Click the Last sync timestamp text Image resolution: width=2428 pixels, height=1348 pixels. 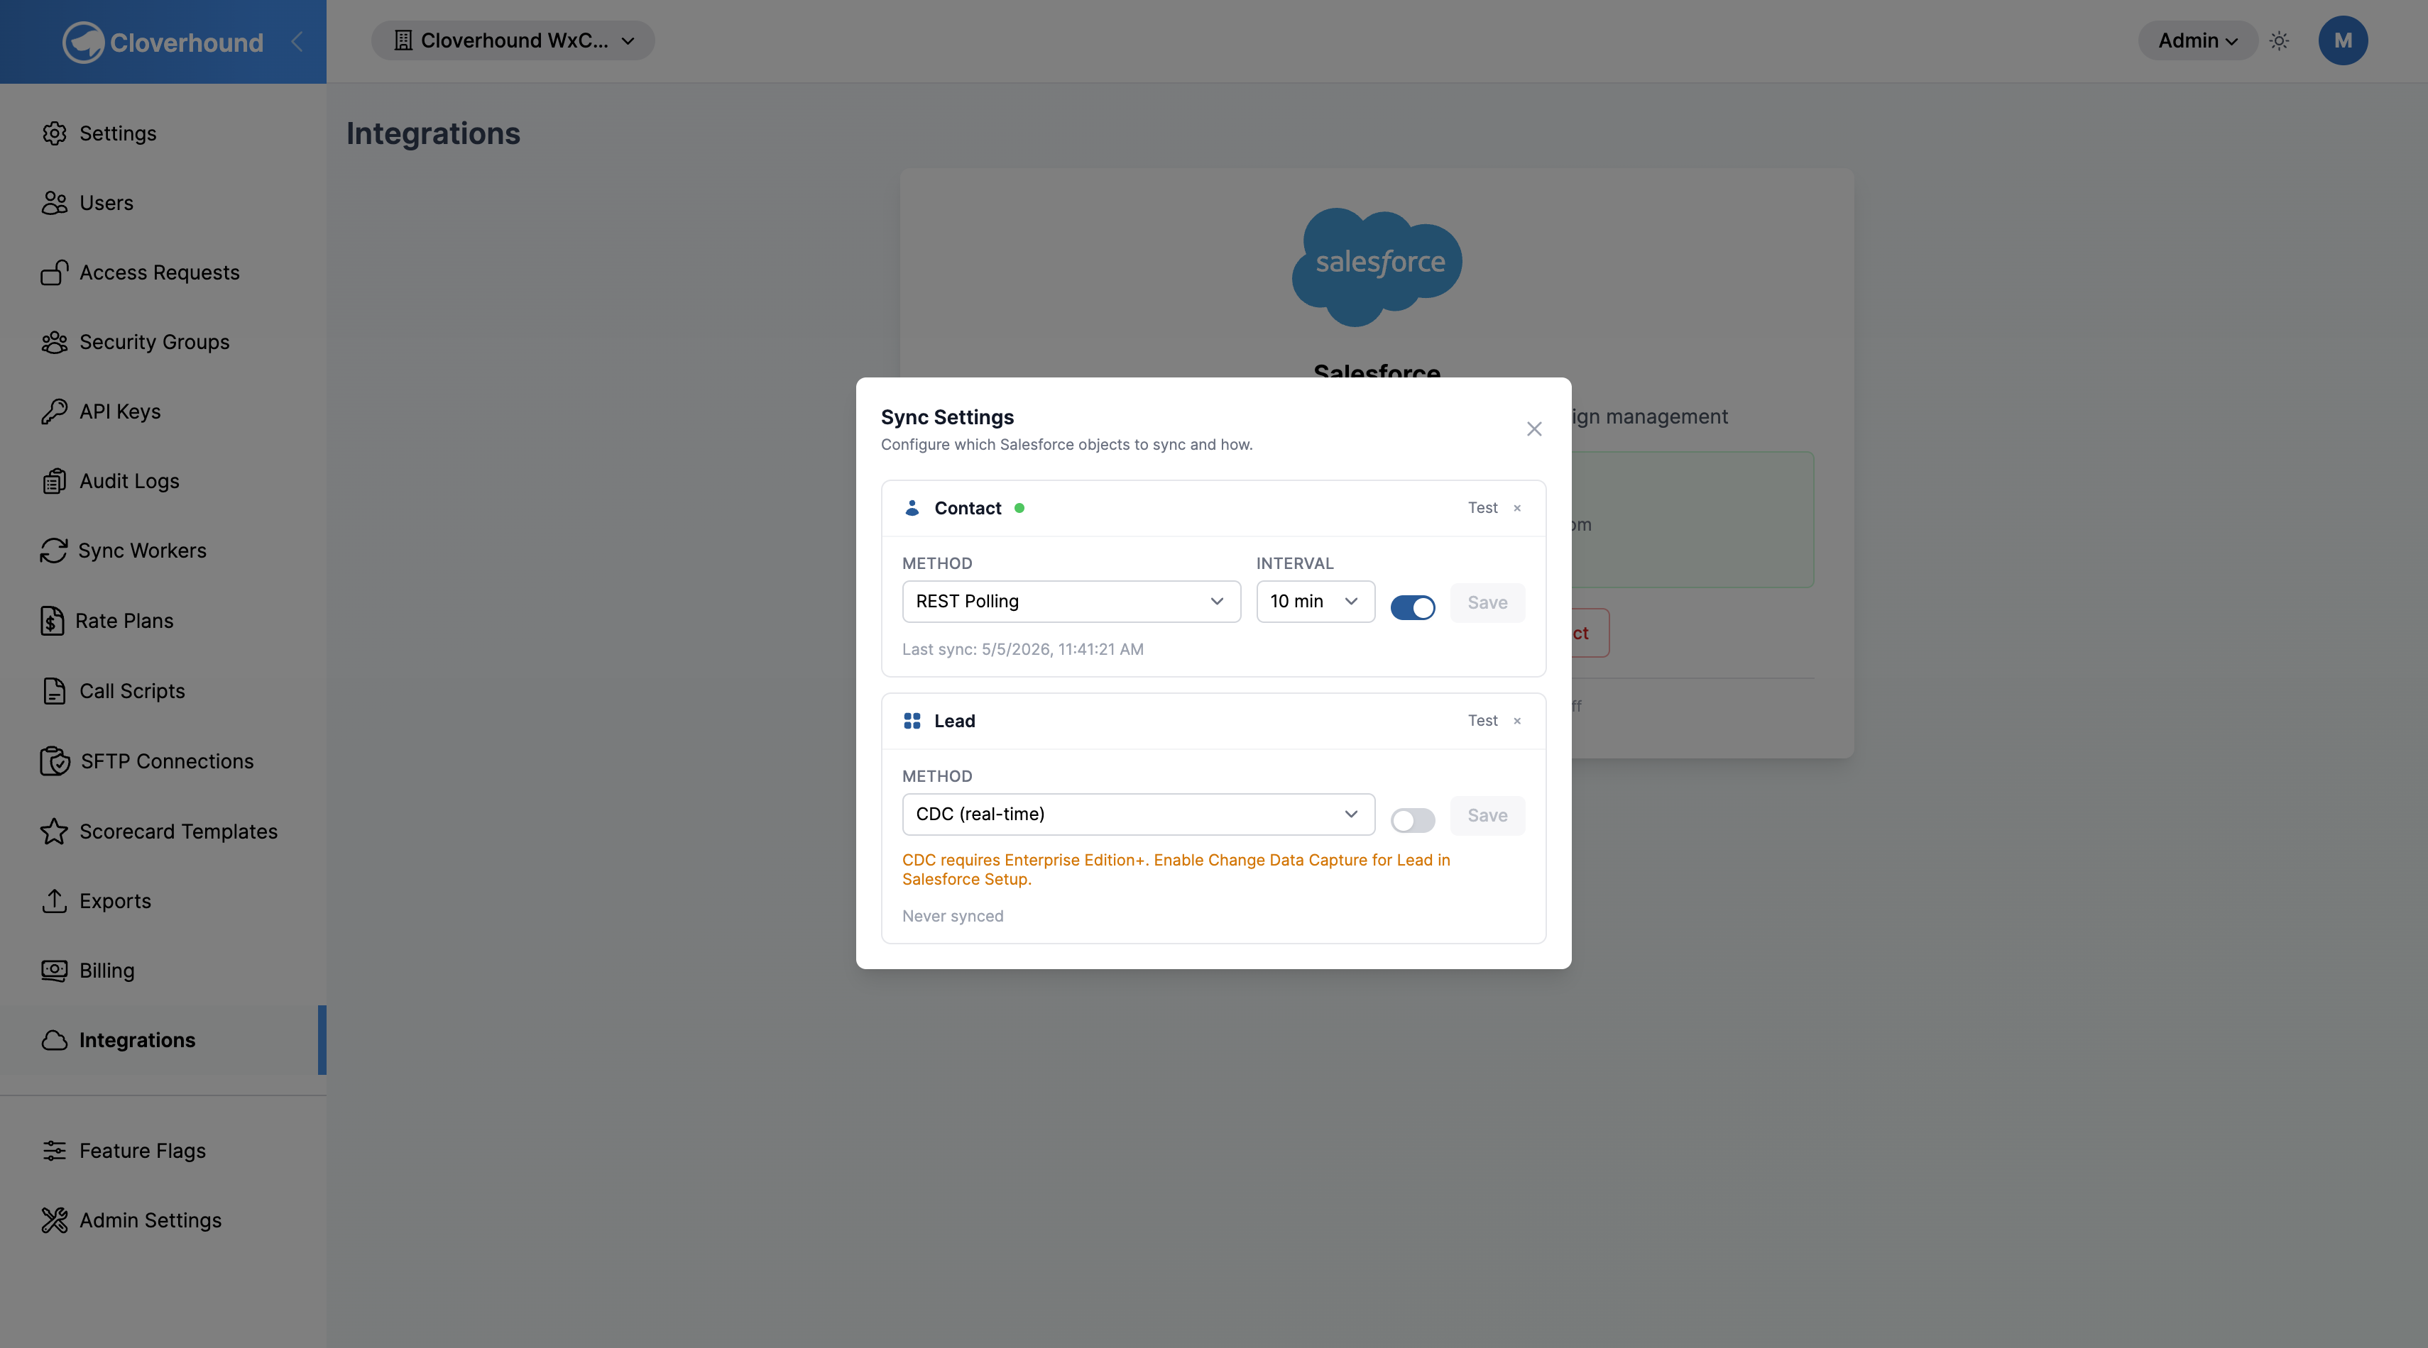tap(1022, 649)
